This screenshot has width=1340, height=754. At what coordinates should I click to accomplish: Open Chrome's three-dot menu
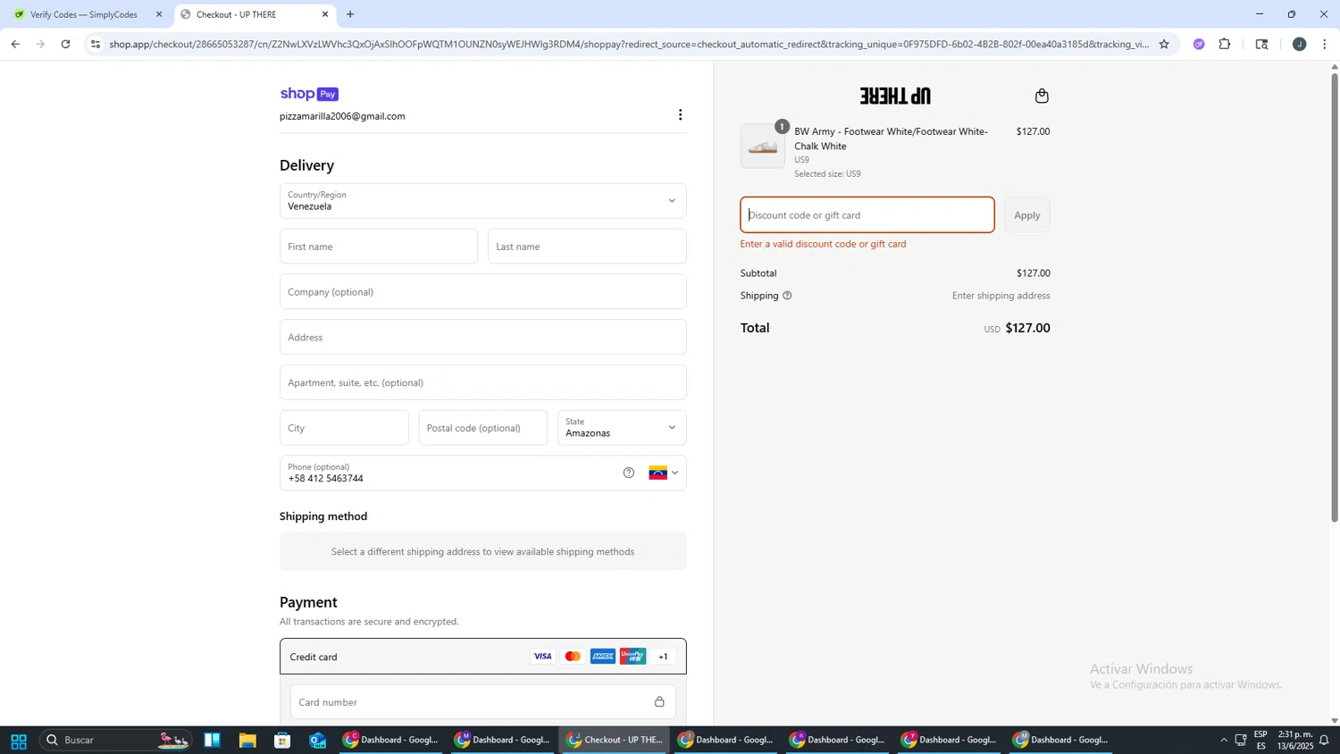(1325, 44)
